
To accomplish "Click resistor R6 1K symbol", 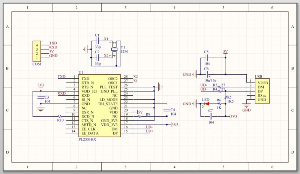I will point(219,104).
